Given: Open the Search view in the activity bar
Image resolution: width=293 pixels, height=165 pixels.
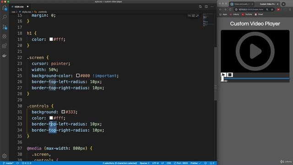Looking at the screenshot, I should coord(5,17).
